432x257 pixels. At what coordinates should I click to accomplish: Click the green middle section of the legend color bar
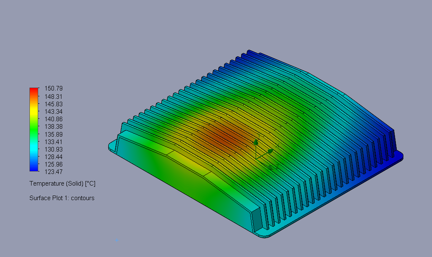tap(34, 129)
